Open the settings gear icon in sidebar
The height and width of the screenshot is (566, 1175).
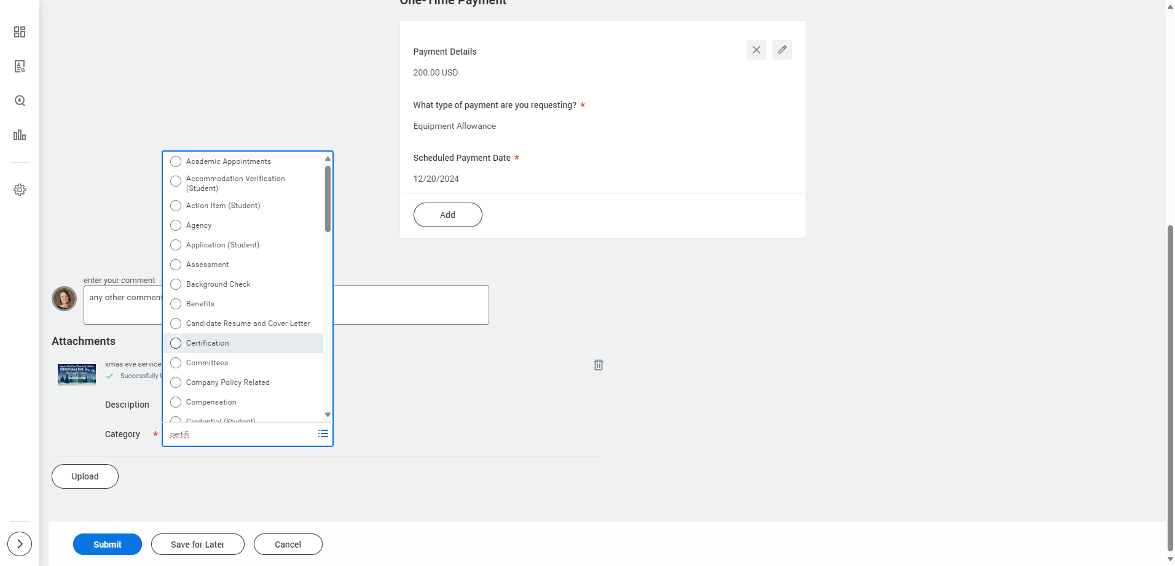[20, 190]
